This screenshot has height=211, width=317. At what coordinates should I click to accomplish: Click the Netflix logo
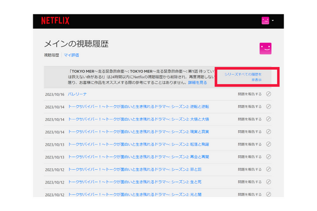(x=55, y=21)
